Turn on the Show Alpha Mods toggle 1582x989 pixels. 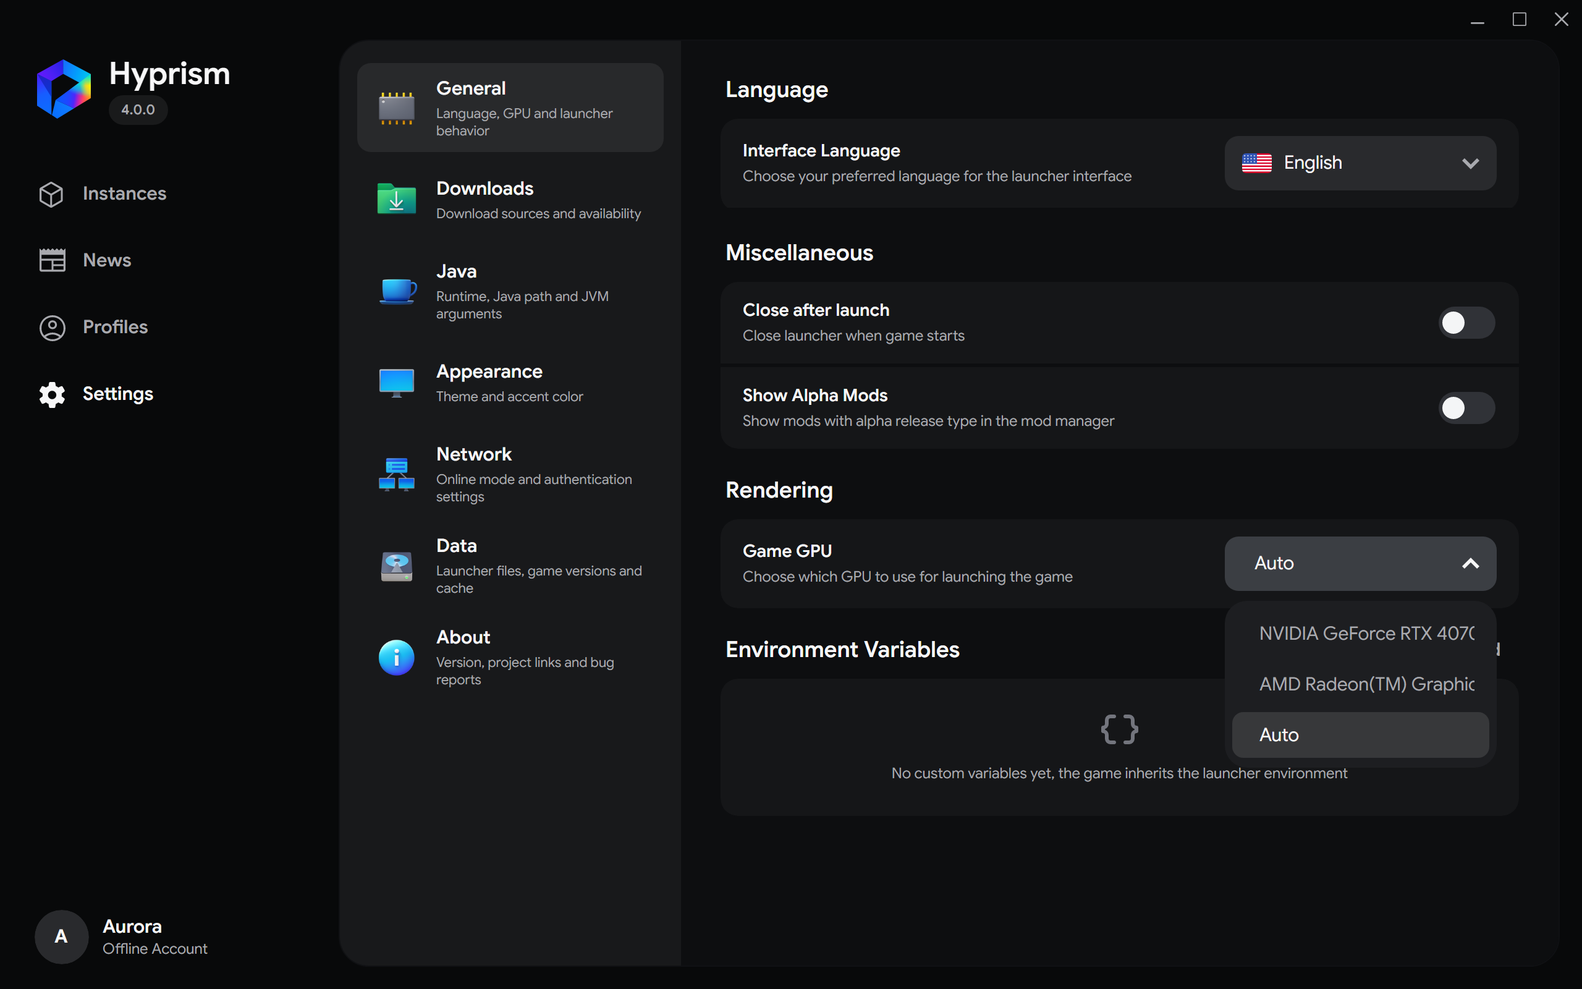1466,408
